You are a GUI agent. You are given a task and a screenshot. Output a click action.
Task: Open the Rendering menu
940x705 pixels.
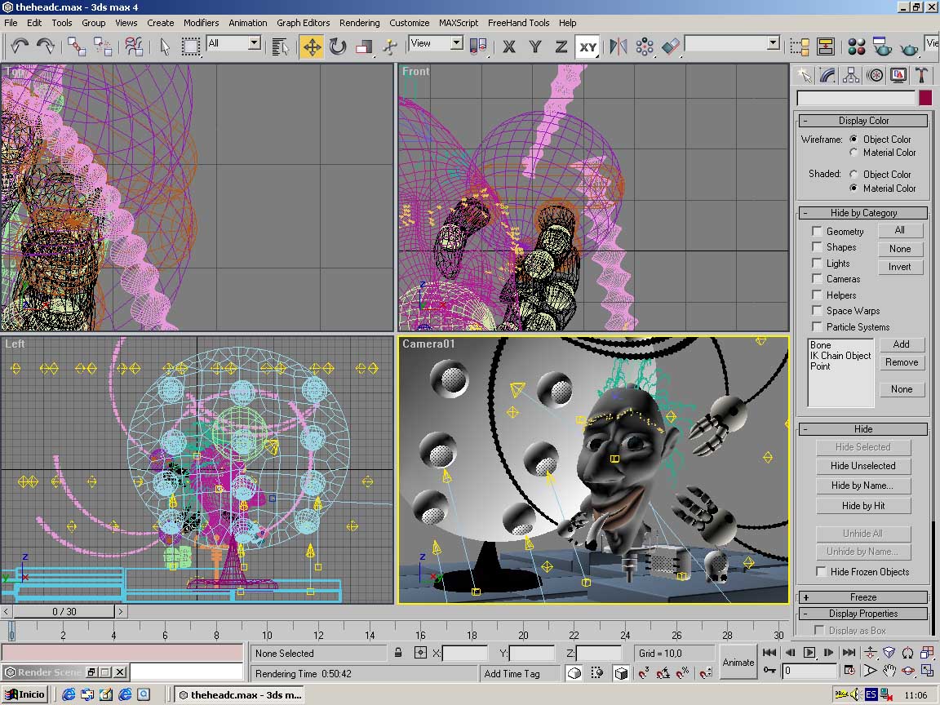(x=359, y=23)
